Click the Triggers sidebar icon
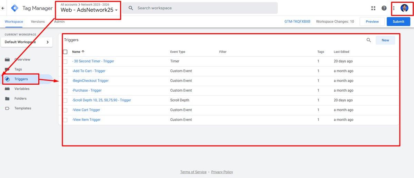Viewport: 414px width, 178px height. (7, 79)
